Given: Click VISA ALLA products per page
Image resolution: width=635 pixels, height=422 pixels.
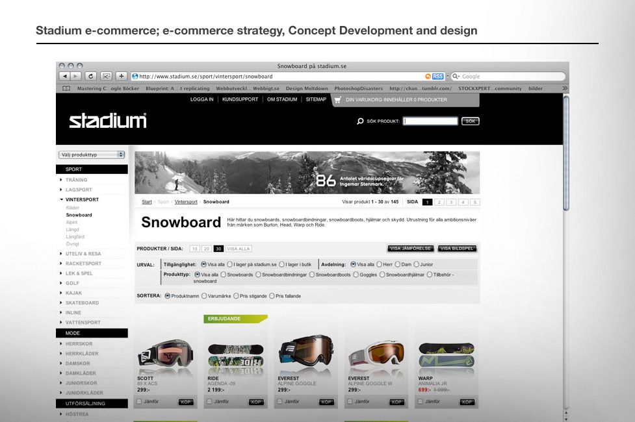Looking at the screenshot, I should point(238,249).
